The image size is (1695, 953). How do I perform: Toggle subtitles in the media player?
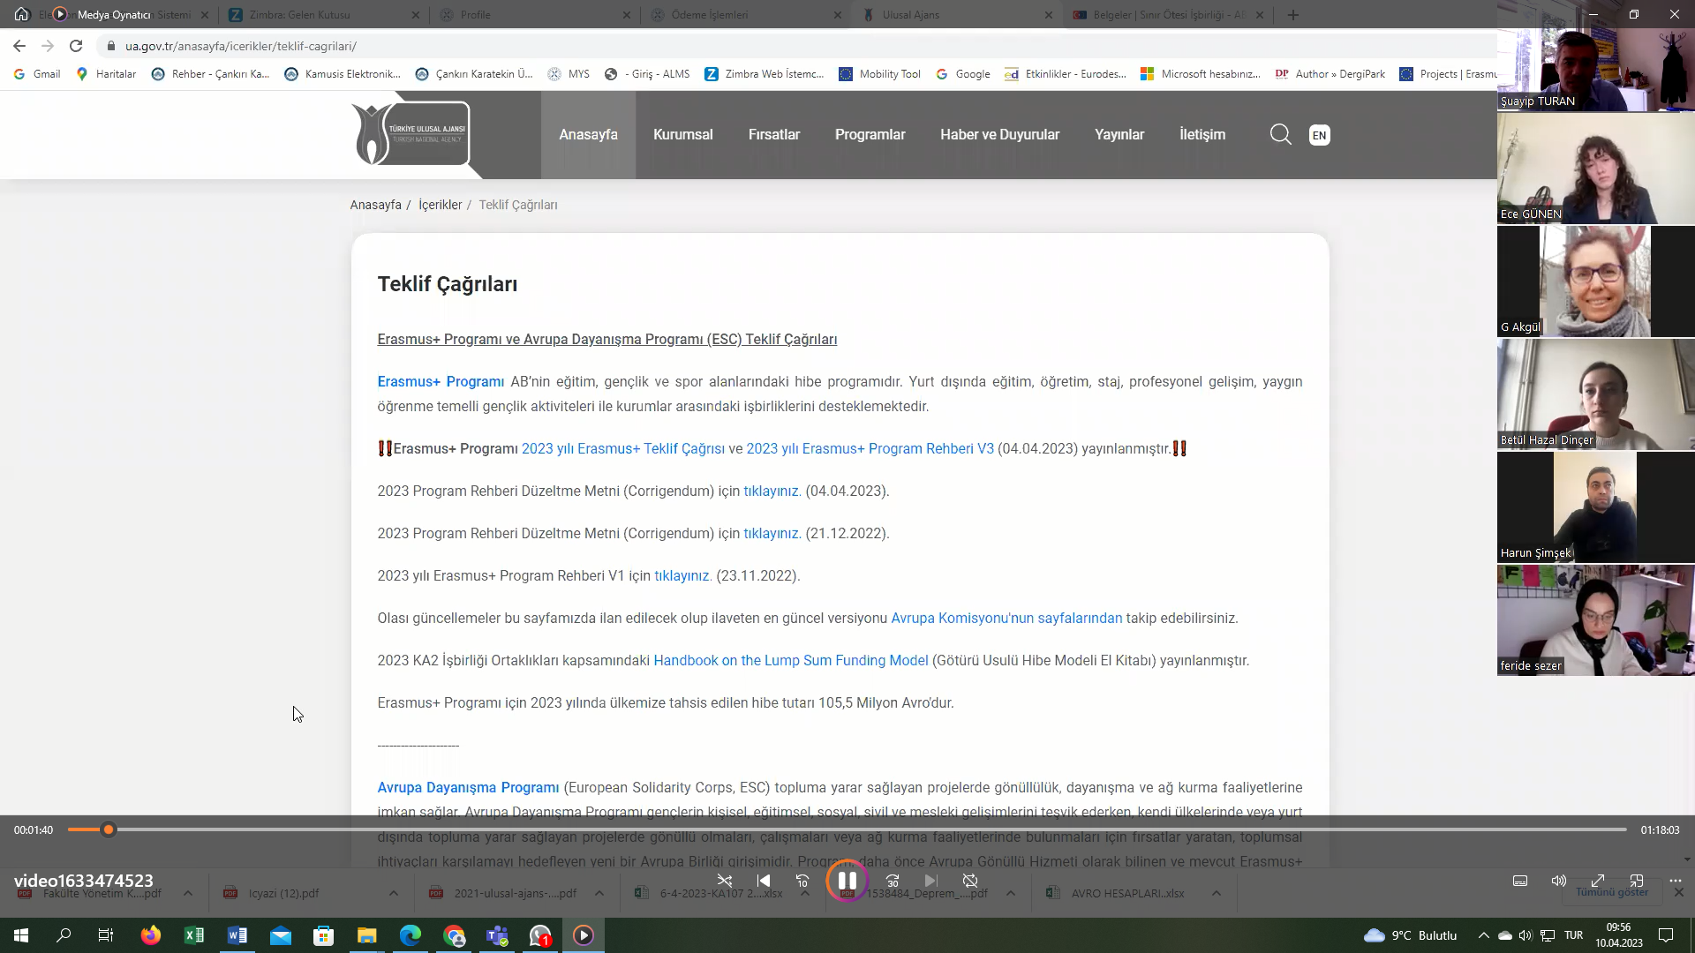click(1520, 881)
